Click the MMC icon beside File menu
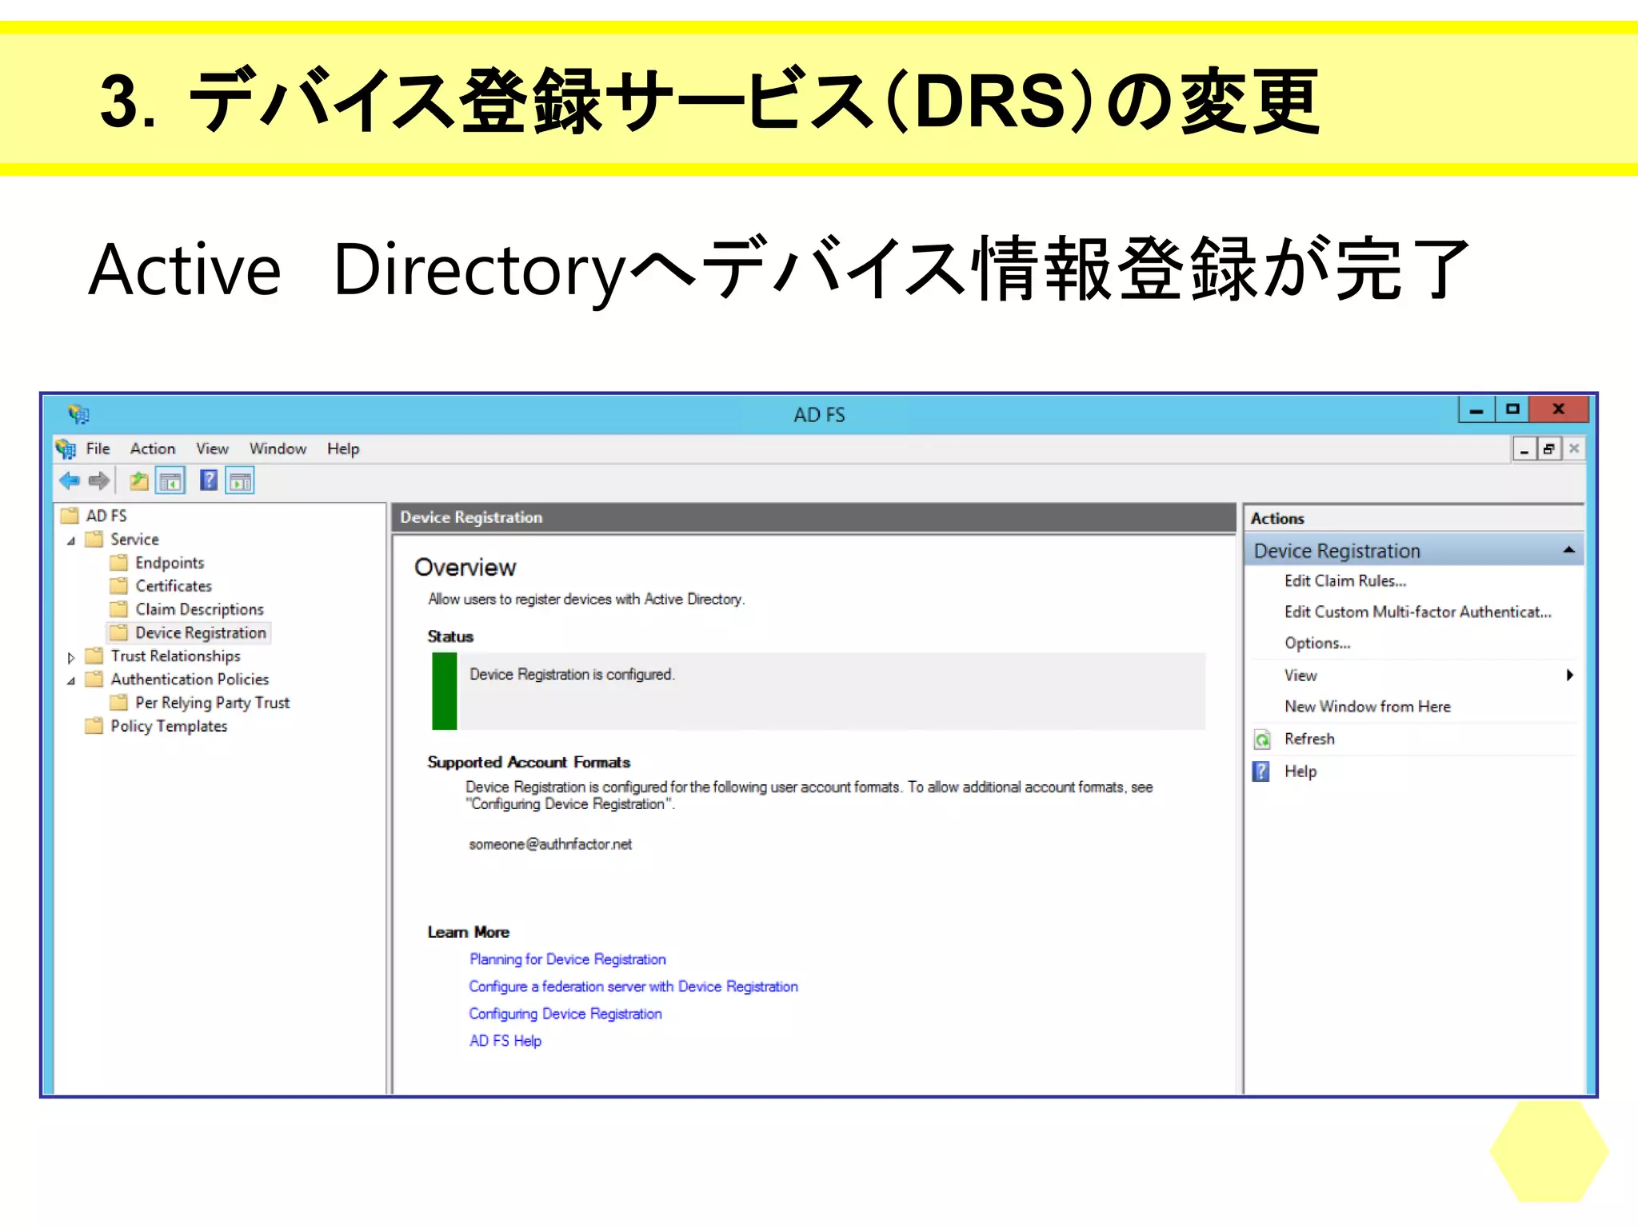This screenshot has height=1228, width=1638. (66, 449)
